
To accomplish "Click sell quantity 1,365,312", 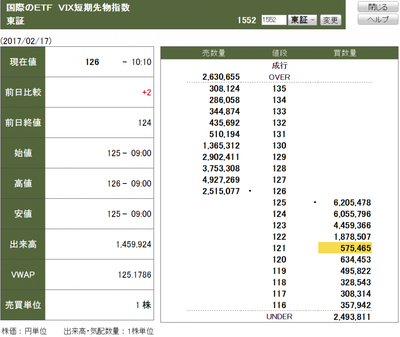I will (x=221, y=146).
